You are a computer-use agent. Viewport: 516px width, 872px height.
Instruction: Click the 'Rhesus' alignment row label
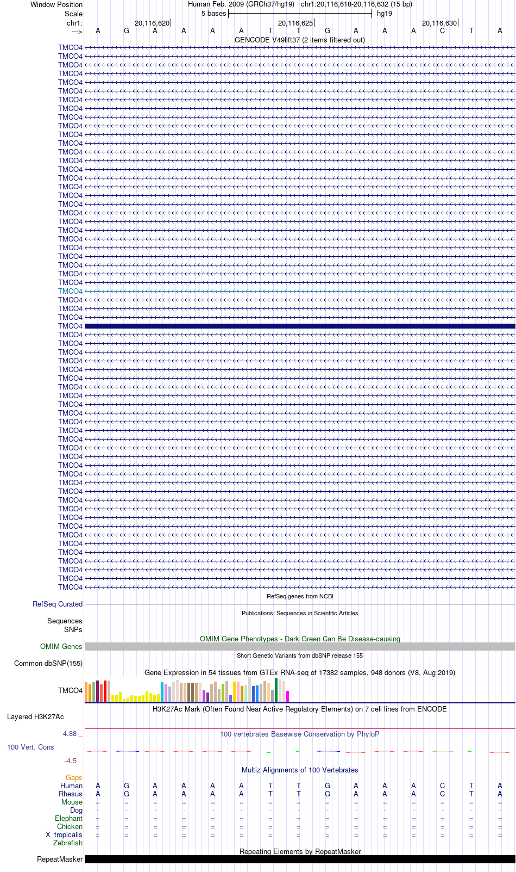(x=71, y=794)
